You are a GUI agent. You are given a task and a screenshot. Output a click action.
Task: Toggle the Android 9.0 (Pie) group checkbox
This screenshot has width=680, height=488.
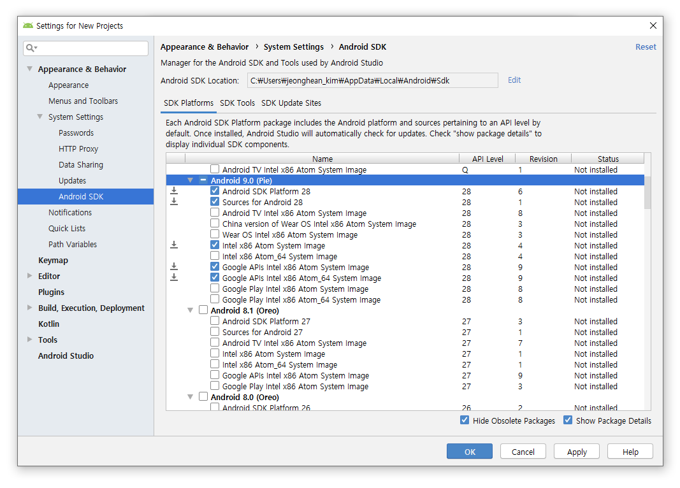click(x=203, y=180)
